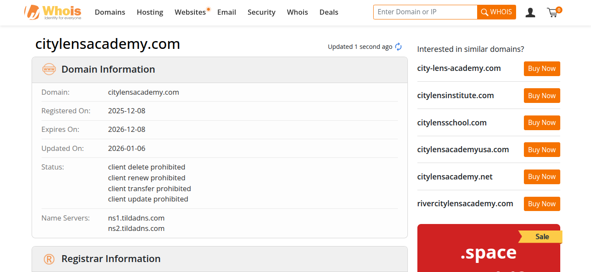Viewport: 591px width, 272px height.
Task: Click the Registrar Information R icon
Action: point(49,259)
